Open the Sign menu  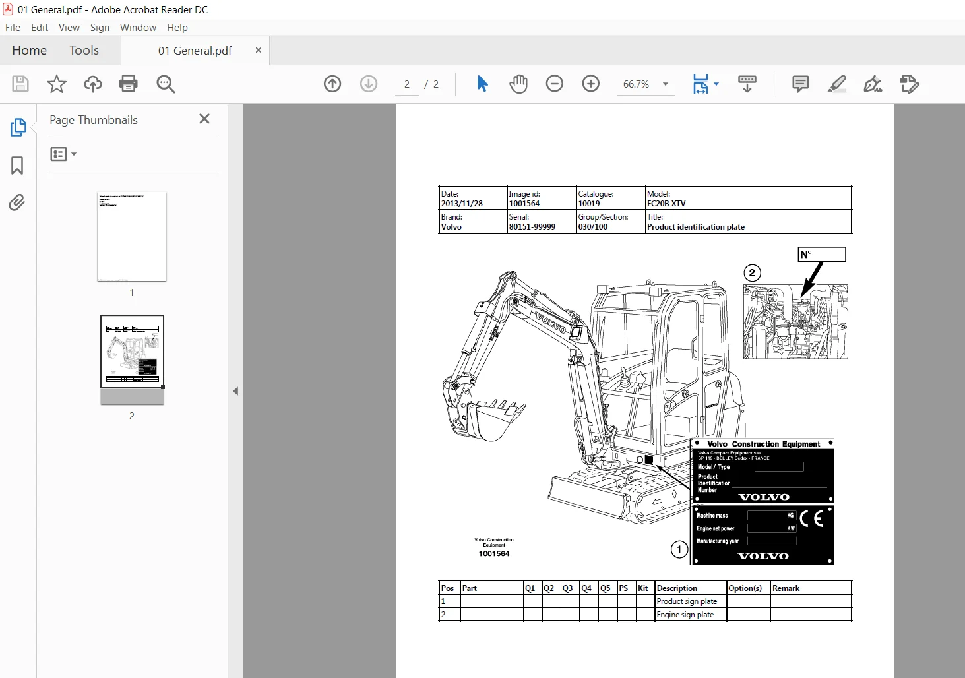(100, 27)
